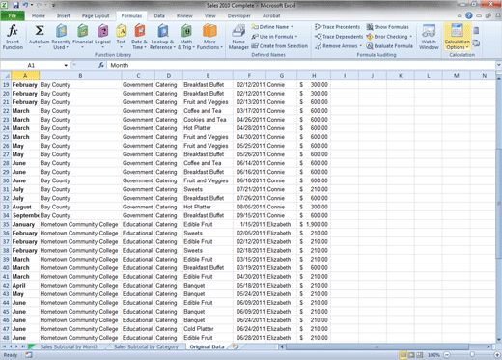Switch to Normal view in status bar

[403, 355]
